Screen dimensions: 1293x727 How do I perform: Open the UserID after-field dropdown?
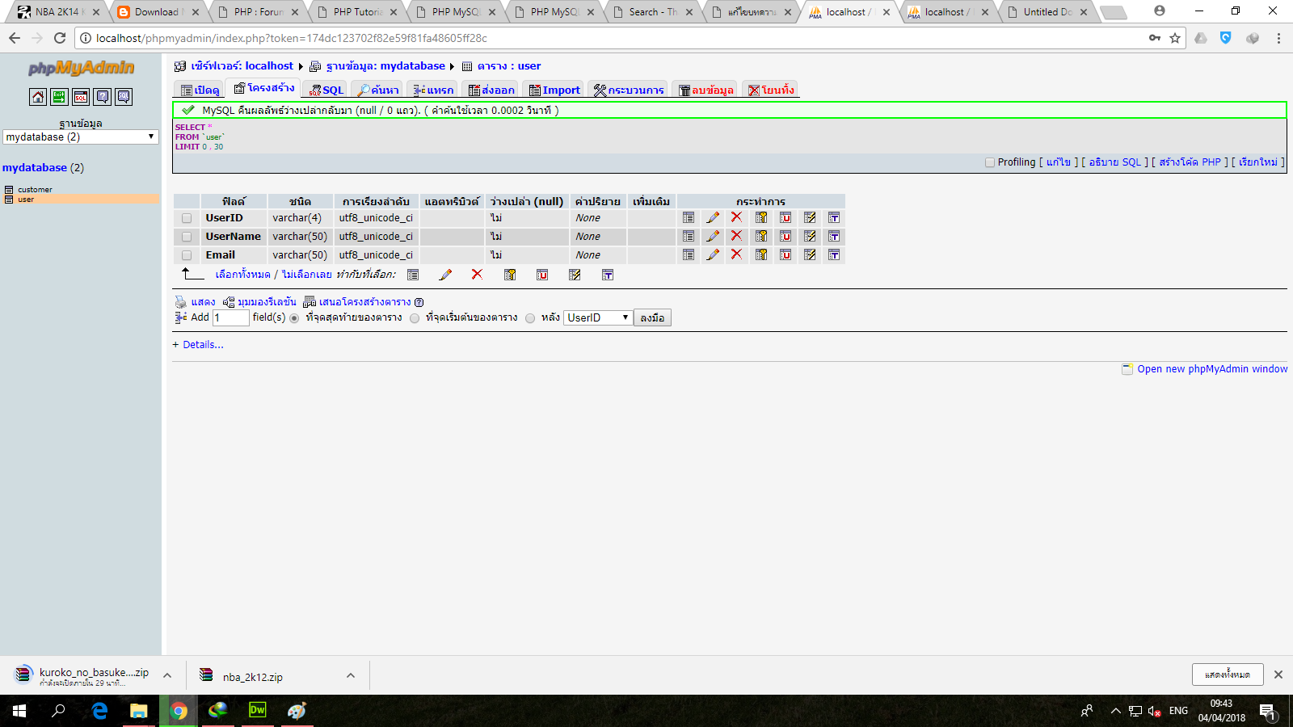(x=598, y=317)
